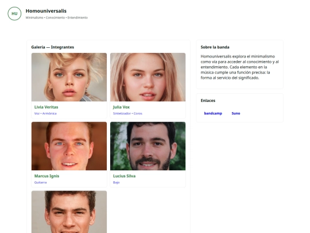310x233 pixels.
Task: Click the name Julia Vox
Action: click(121, 107)
